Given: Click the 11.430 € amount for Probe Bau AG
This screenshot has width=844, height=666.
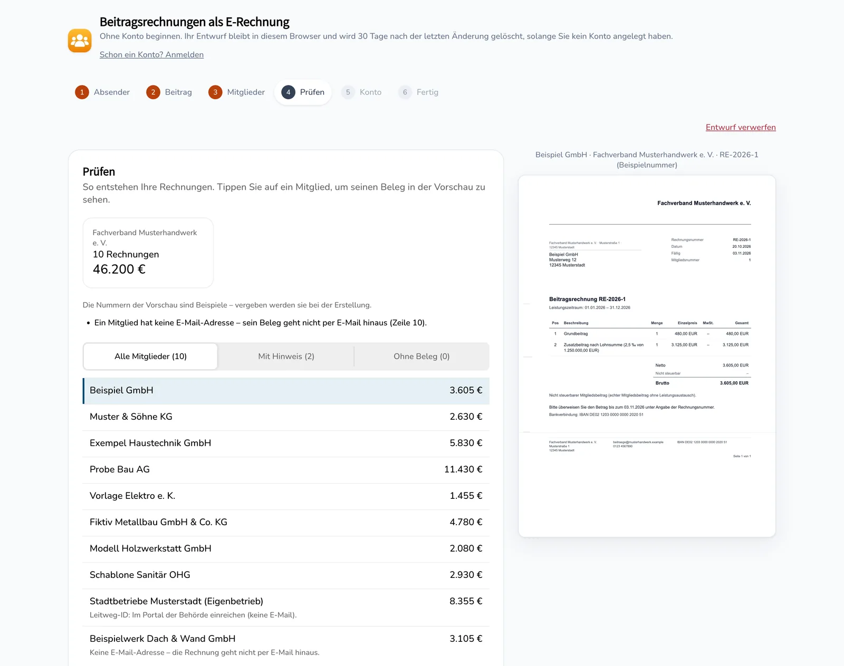Looking at the screenshot, I should coord(463,469).
